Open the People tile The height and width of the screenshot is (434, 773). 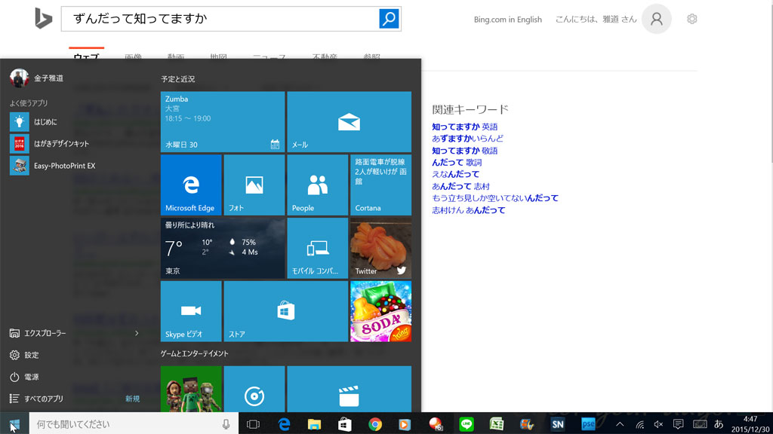tap(317, 185)
